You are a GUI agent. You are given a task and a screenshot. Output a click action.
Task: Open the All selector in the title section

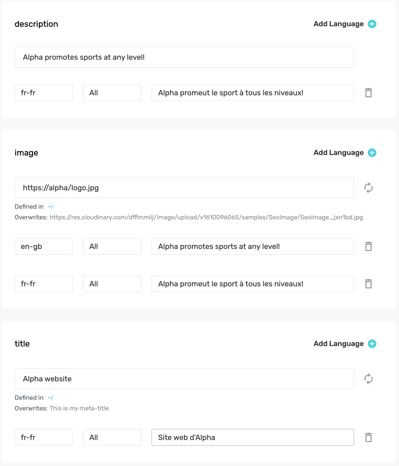click(x=112, y=437)
